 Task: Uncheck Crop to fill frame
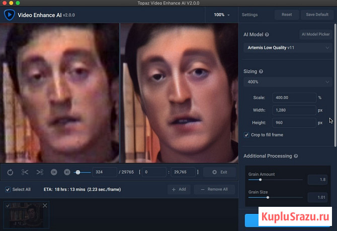pyautogui.click(x=246, y=135)
